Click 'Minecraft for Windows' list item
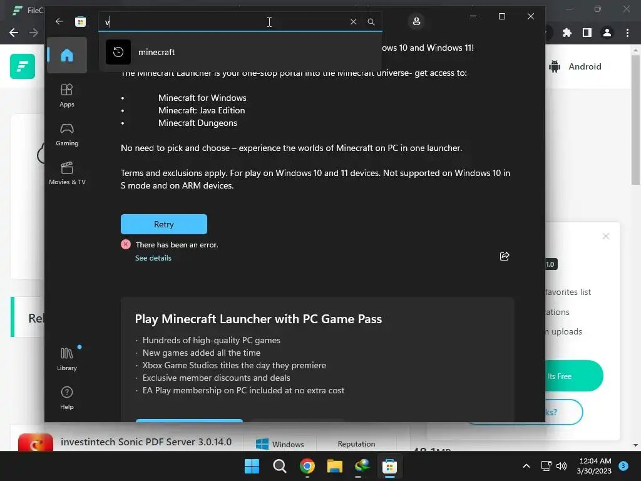641x481 pixels. coord(202,98)
